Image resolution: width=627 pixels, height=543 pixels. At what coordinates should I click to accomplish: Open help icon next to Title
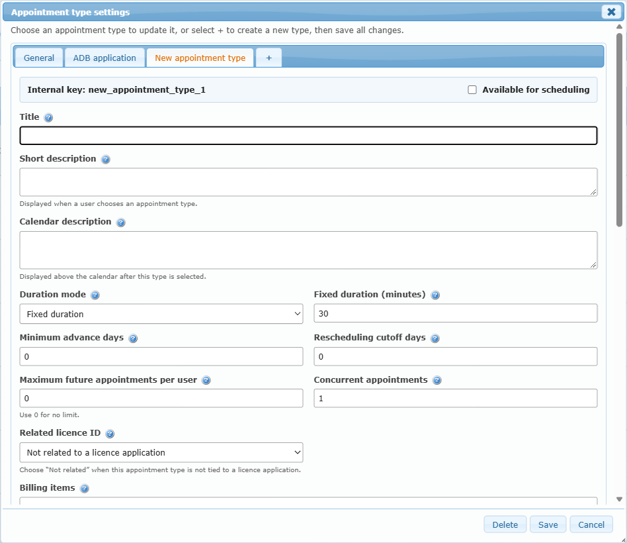(x=48, y=118)
